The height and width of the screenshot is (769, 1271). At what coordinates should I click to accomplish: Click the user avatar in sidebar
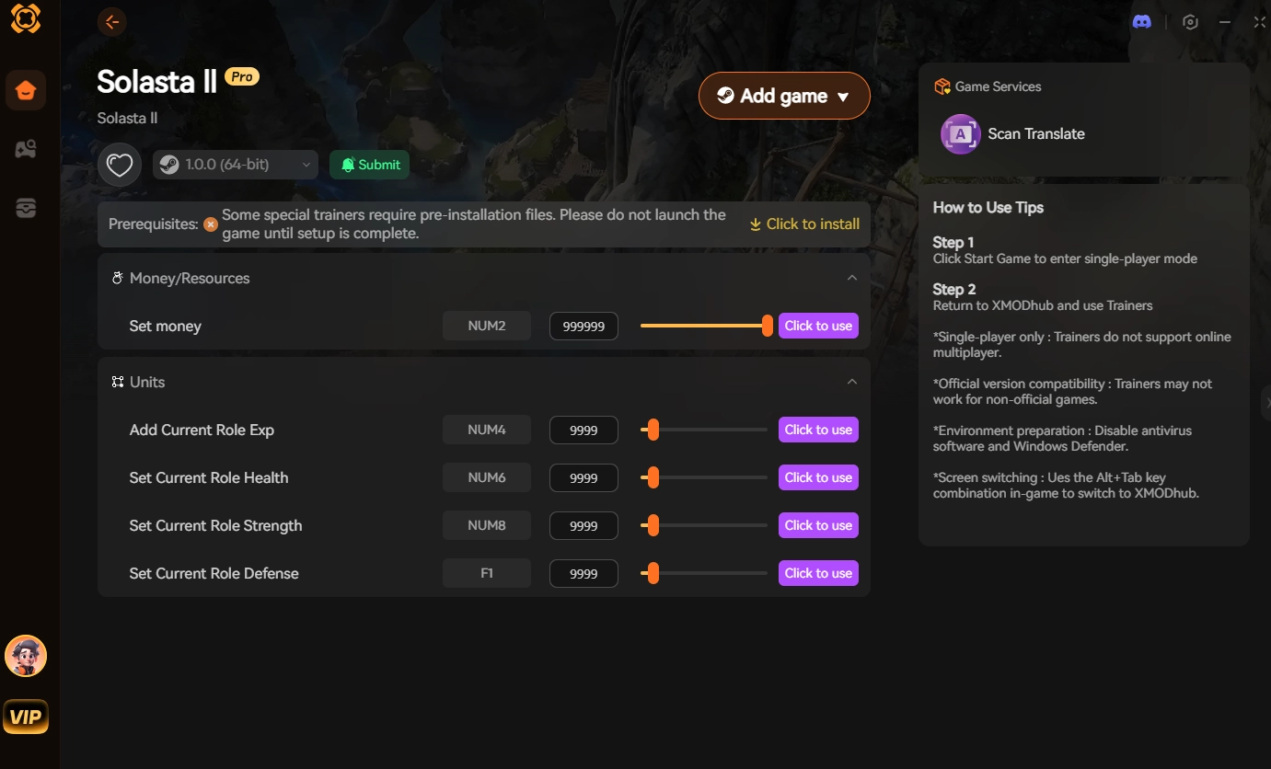(x=26, y=656)
